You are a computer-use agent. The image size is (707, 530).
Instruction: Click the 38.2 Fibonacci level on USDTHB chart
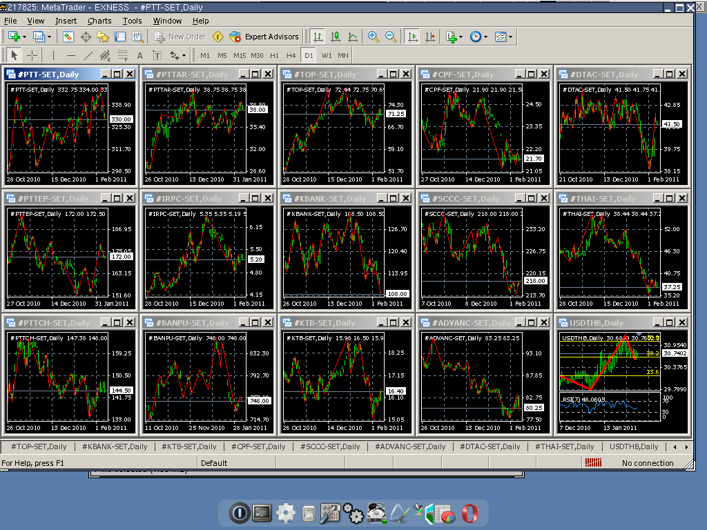click(652, 353)
